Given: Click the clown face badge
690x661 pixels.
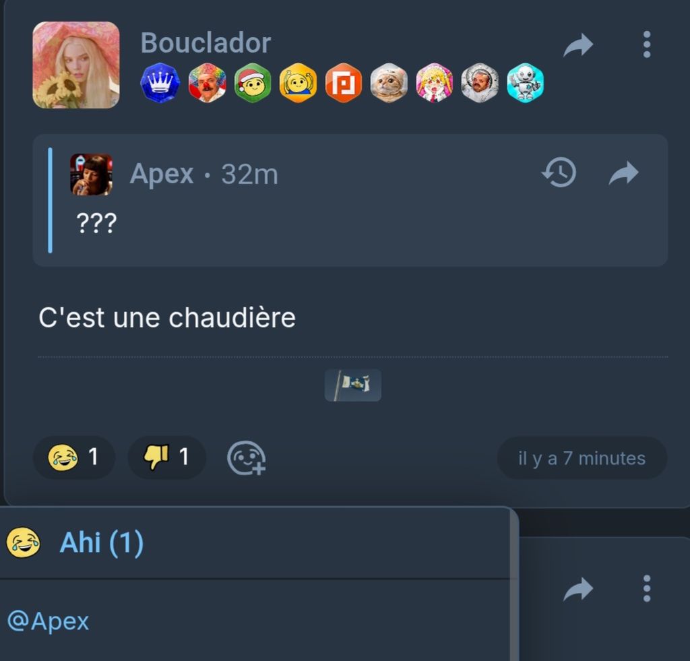Looking at the screenshot, I should tap(207, 83).
